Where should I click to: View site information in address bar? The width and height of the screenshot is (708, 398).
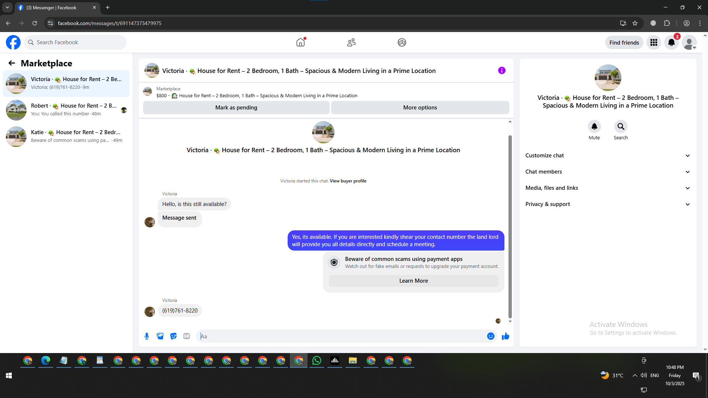coord(51,23)
